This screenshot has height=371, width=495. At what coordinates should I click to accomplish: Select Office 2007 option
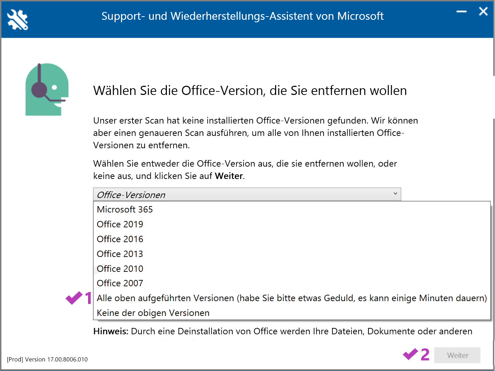[120, 283]
